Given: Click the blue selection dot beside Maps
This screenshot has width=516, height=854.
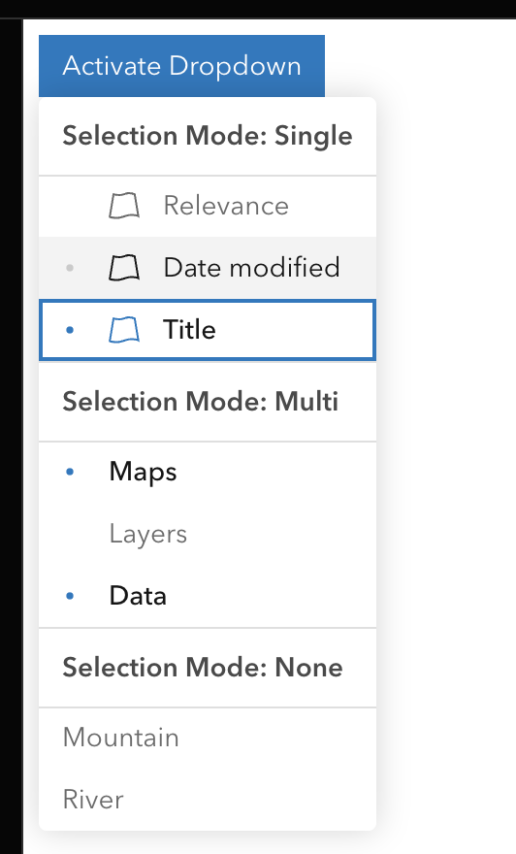Looking at the screenshot, I should pyautogui.click(x=70, y=472).
